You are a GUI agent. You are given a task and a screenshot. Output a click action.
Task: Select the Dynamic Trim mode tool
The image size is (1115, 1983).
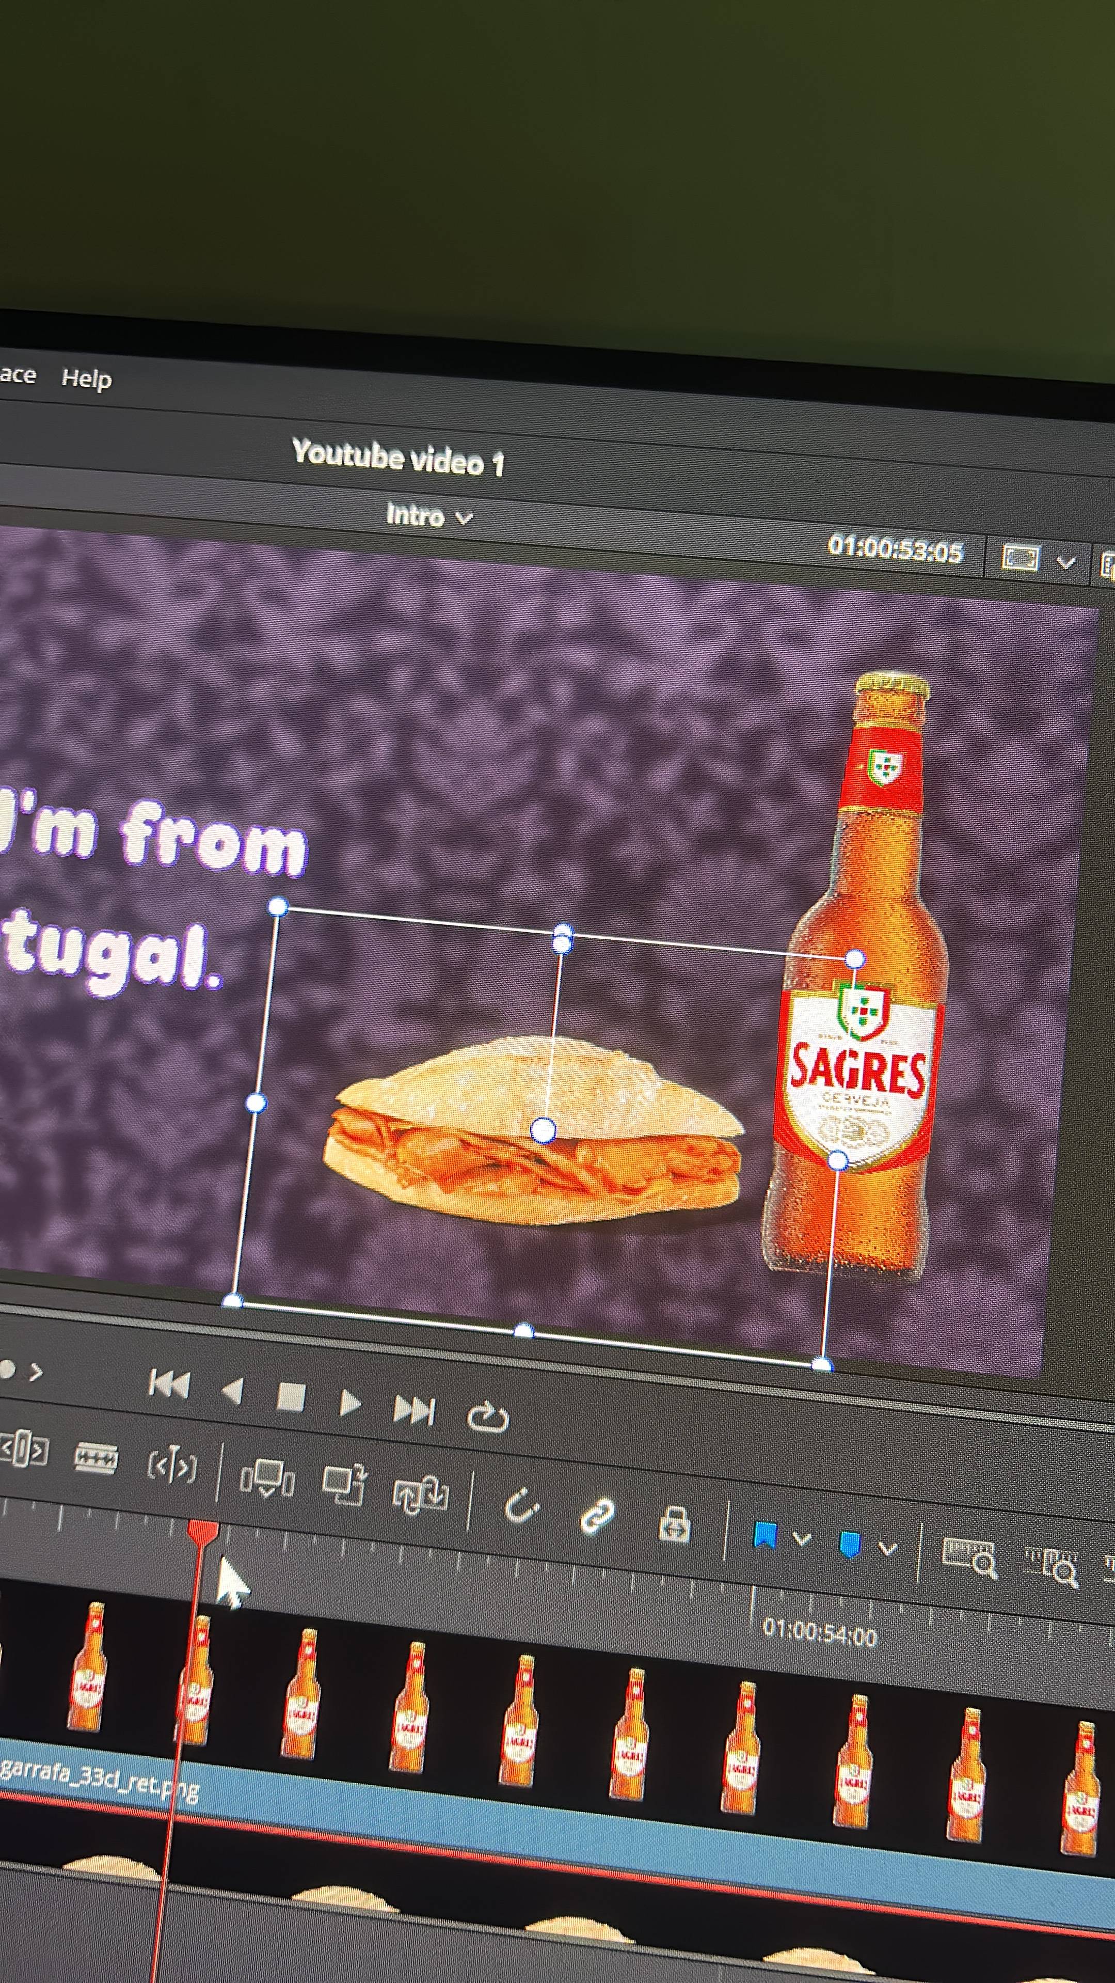[171, 1465]
